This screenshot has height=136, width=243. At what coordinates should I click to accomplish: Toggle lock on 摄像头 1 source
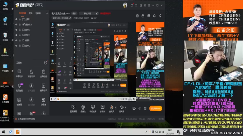[20, 24]
